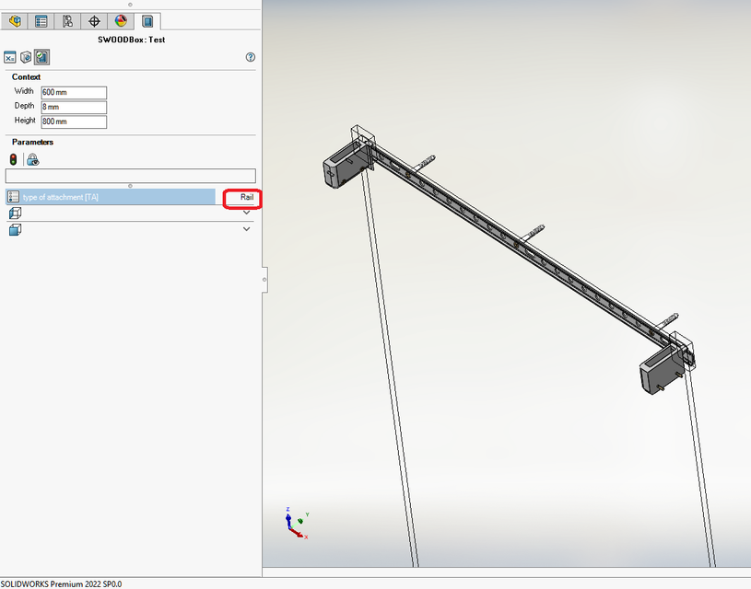The height and width of the screenshot is (589, 751).
Task: Click the camera preview icon under SWOODBox title
Action: [27, 57]
